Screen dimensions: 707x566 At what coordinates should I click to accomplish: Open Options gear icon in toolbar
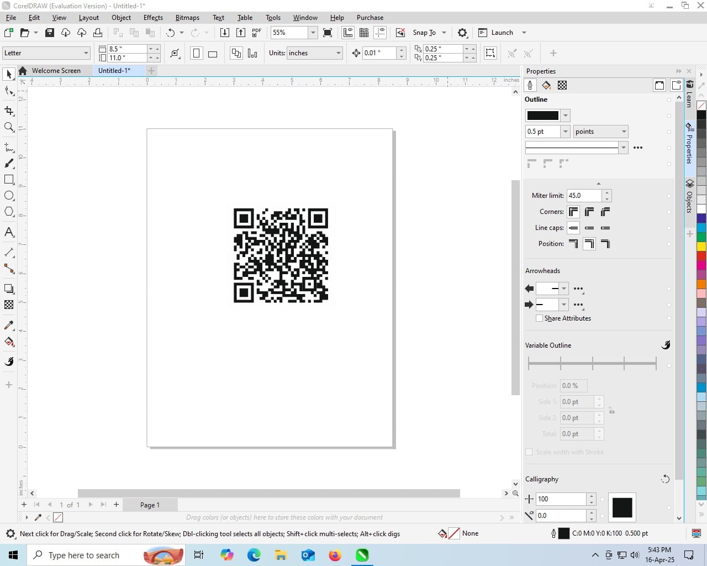[463, 33]
